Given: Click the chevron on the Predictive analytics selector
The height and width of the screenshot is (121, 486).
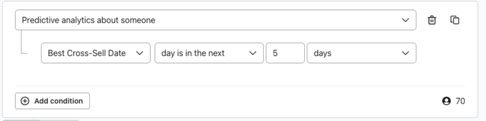Looking at the screenshot, I should [406, 20].
